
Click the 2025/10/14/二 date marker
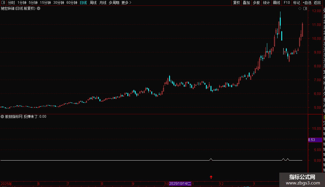pyautogui.click(x=180, y=184)
